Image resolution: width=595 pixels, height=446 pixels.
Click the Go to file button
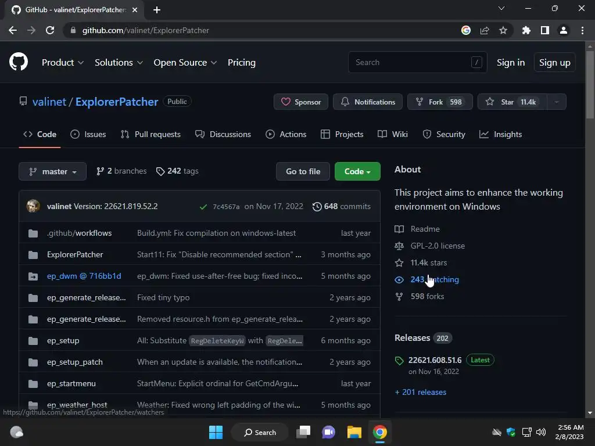[x=303, y=171]
